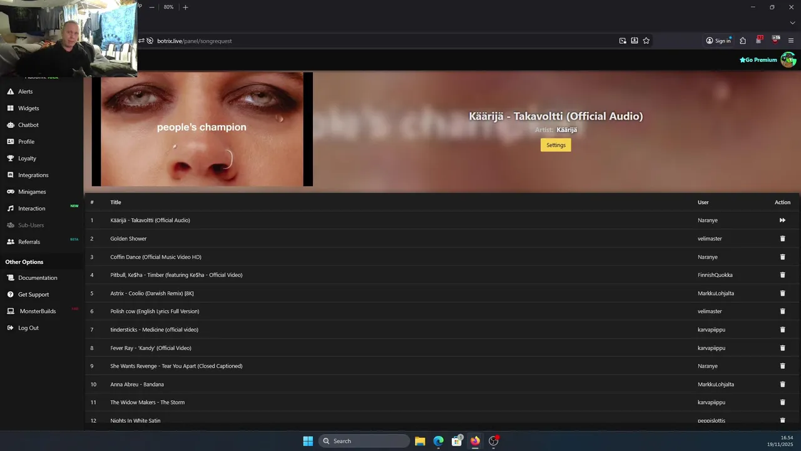The height and width of the screenshot is (451, 801).
Task: Delete the Pitbull Timber song request
Action: coord(782,275)
